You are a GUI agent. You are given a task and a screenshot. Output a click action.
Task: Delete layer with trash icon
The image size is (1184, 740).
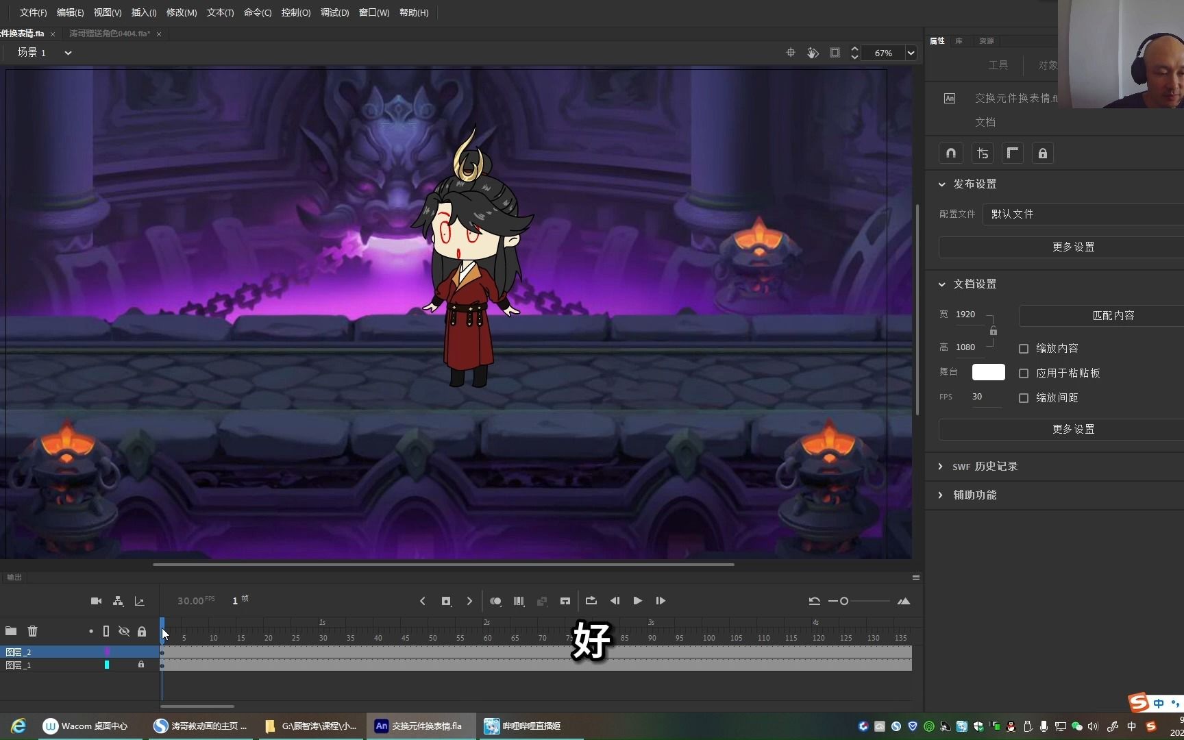pyautogui.click(x=32, y=631)
